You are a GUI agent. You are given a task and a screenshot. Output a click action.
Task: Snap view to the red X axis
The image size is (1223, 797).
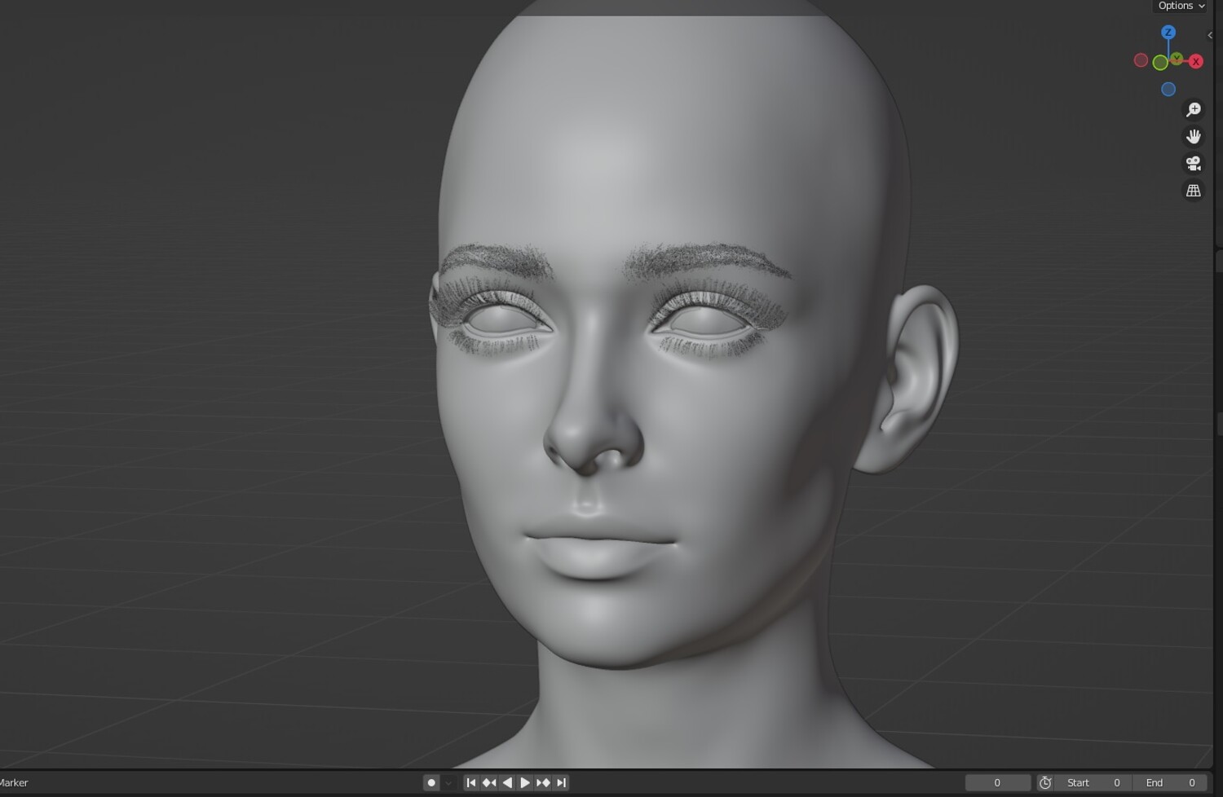(1196, 62)
